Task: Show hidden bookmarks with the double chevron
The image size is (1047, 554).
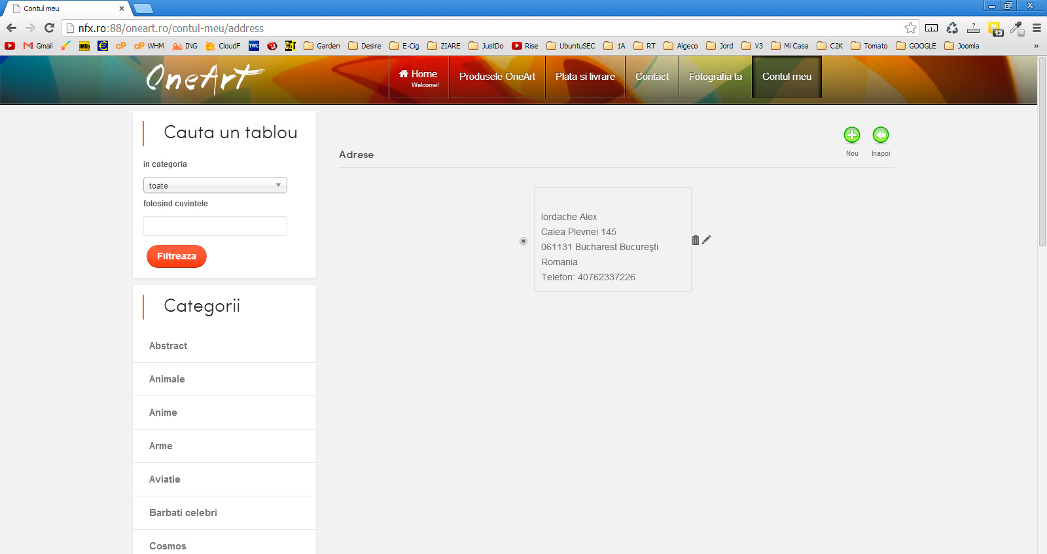Action: point(1036,46)
